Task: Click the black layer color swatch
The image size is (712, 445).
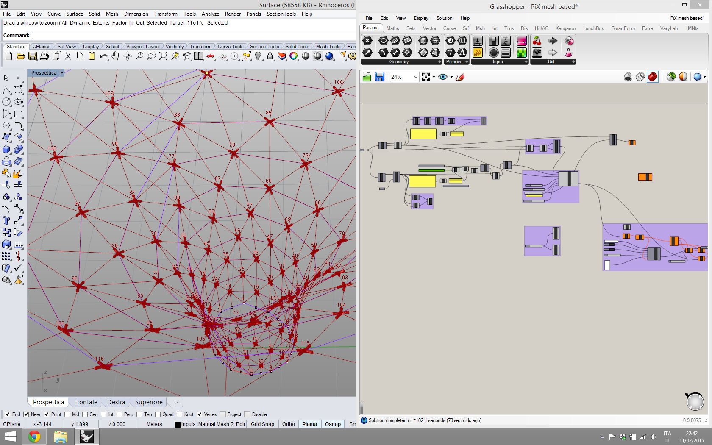Action: [x=178, y=424]
